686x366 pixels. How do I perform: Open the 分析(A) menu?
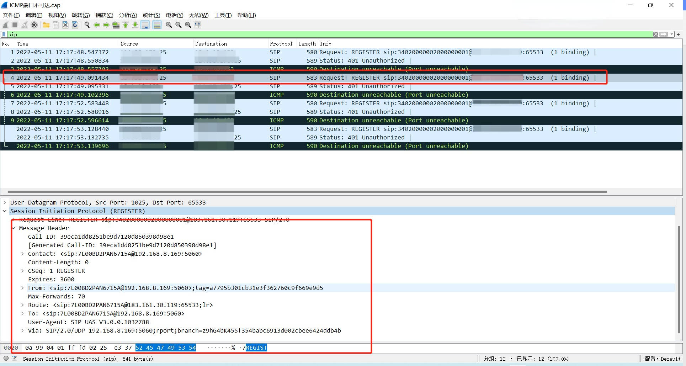pyautogui.click(x=128, y=15)
